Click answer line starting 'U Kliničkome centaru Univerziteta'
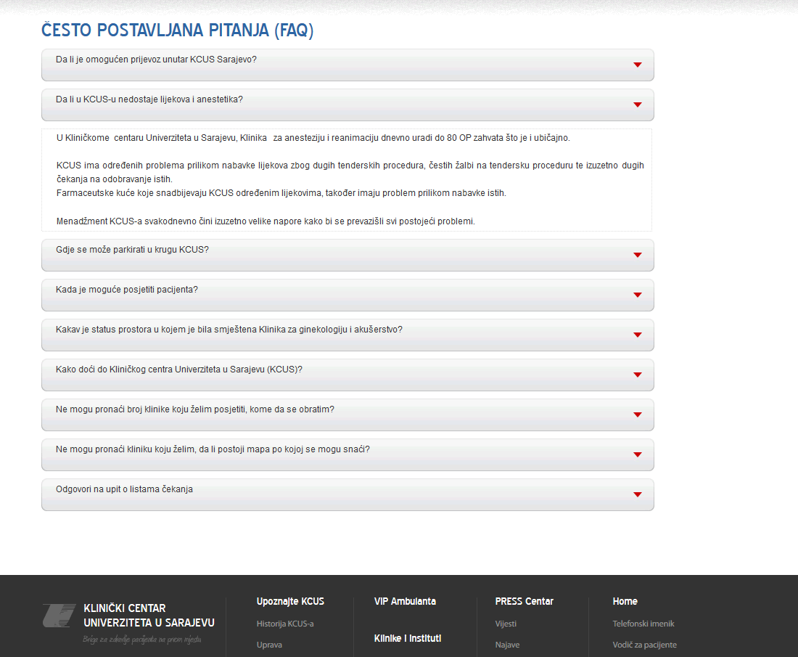This screenshot has width=798, height=657. [x=313, y=138]
